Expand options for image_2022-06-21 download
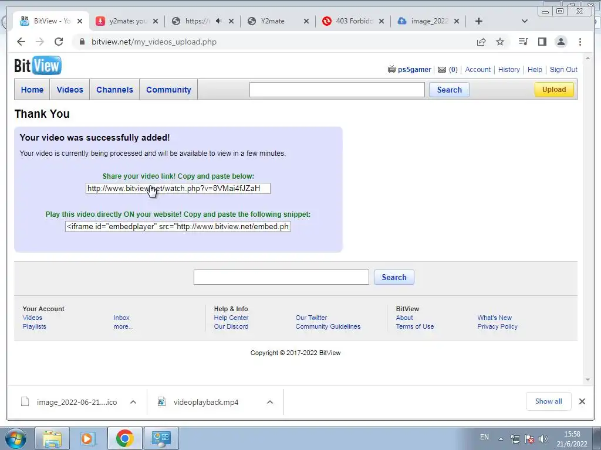 click(133, 402)
